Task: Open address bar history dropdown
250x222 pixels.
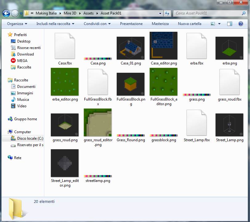Action: tap(160, 14)
